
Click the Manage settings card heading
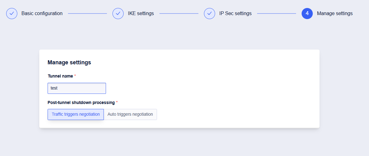click(x=69, y=62)
